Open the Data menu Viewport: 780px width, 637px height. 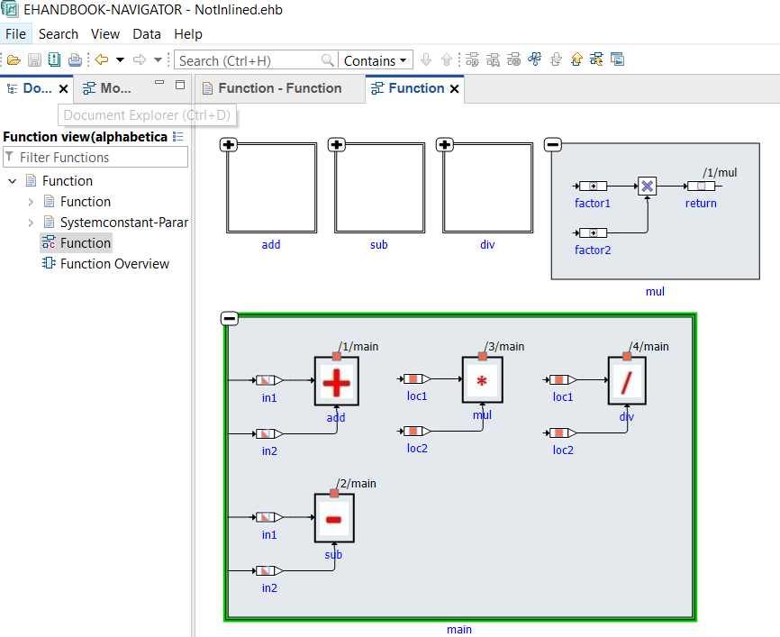coord(147,34)
